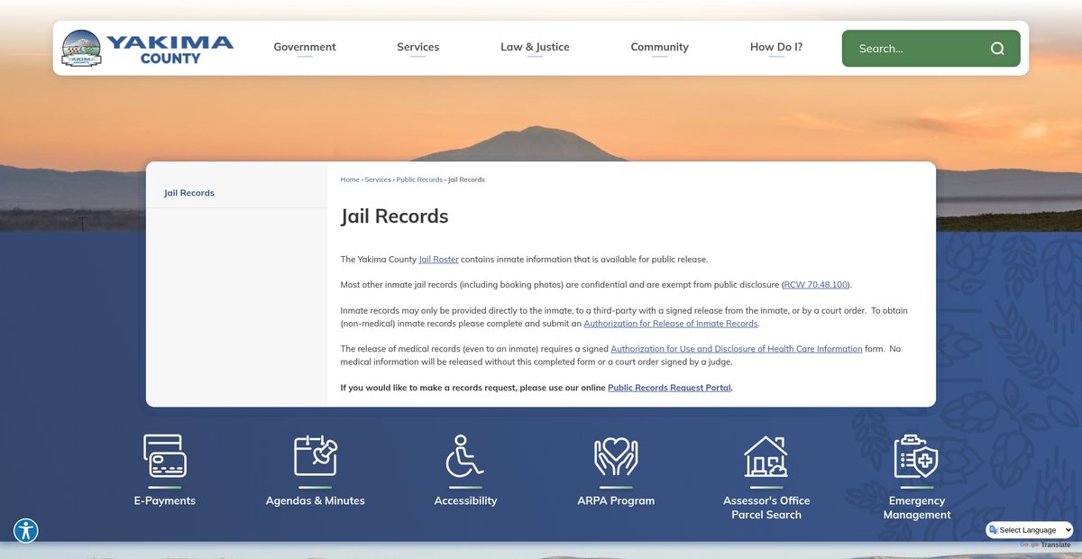Open the E-Payments credit card icon
Viewport: 1082px width, 559px height.
point(165,455)
